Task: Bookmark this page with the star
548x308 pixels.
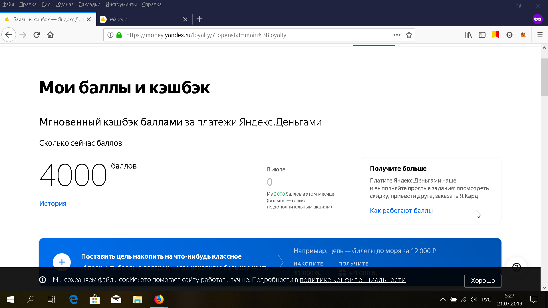Action: coord(409,35)
